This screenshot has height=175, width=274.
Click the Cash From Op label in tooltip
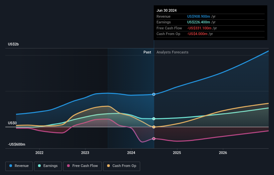[168, 34]
